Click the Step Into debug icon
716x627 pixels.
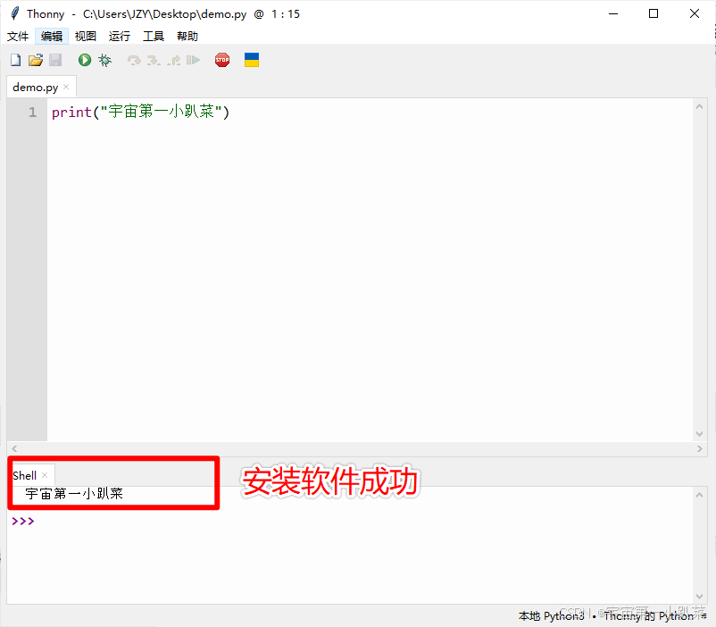(152, 59)
